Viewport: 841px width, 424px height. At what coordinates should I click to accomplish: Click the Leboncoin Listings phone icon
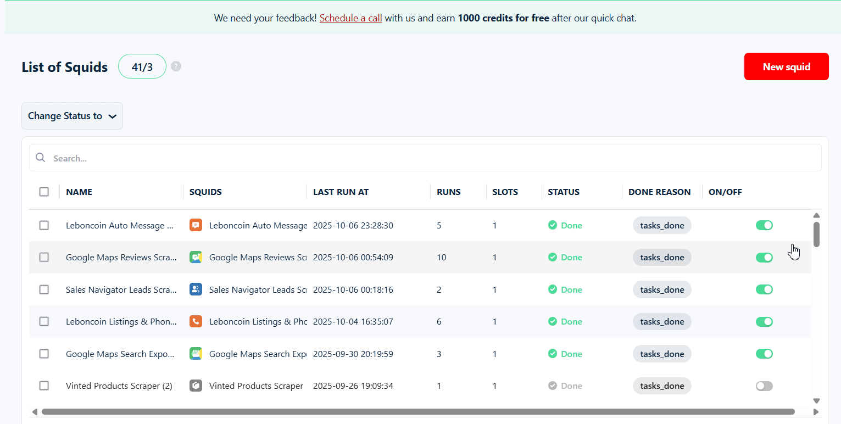click(x=196, y=321)
